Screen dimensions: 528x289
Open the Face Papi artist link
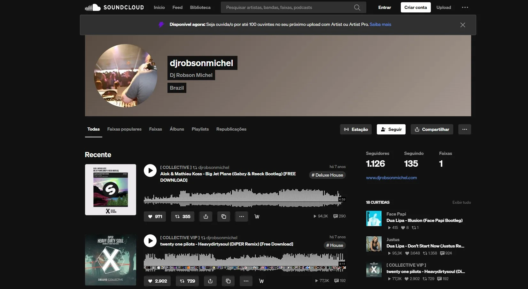pyautogui.click(x=396, y=214)
